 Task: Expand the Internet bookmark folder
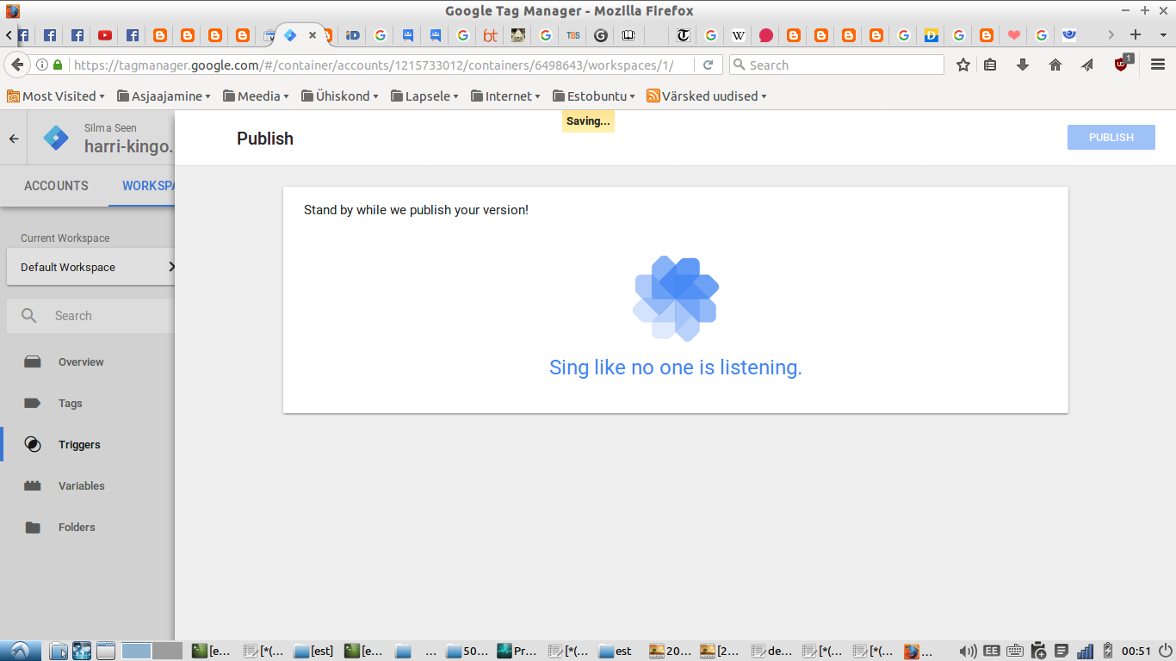click(505, 96)
